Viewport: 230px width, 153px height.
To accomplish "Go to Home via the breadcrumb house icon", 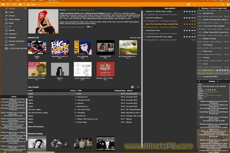I will point(20,4).
